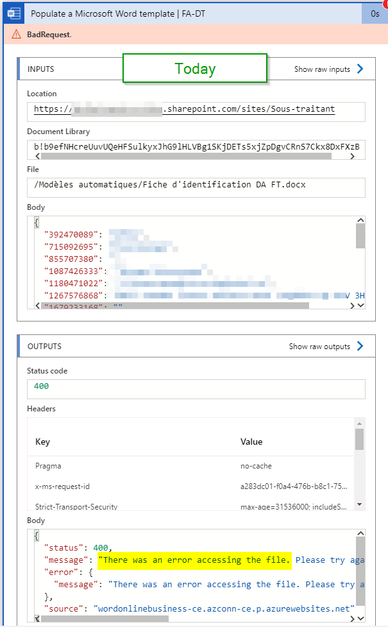Click the outputs Body vertical scrollbar thumb

[x=360, y=571]
